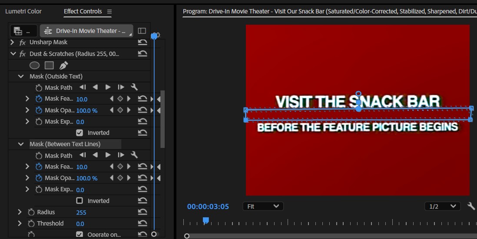477x239 pixels.
Task: Track Outside Text mask forward
Action: pos(108,88)
